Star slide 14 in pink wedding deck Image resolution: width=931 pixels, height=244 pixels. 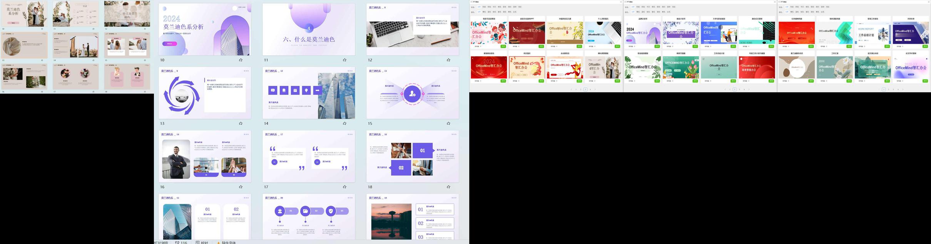[x=94, y=60]
